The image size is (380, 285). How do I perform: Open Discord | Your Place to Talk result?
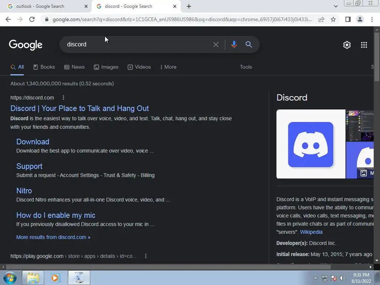point(79,108)
